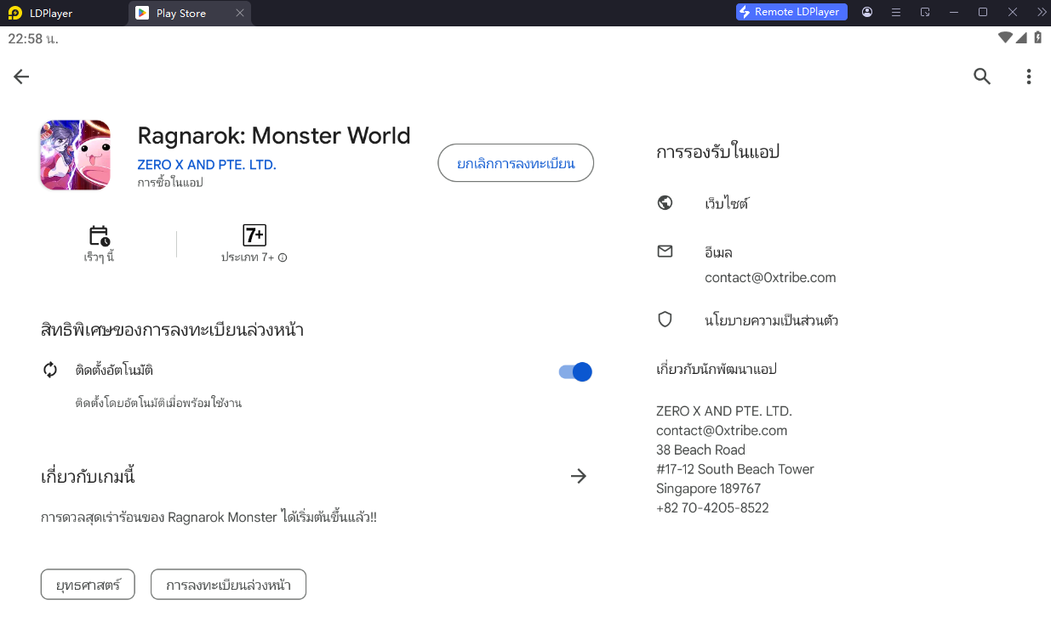Click the ติดตั้งโดยอัตโนมัติเมื่อพร้อมใช้งาน description
This screenshot has height=617, width=1051.
click(158, 403)
